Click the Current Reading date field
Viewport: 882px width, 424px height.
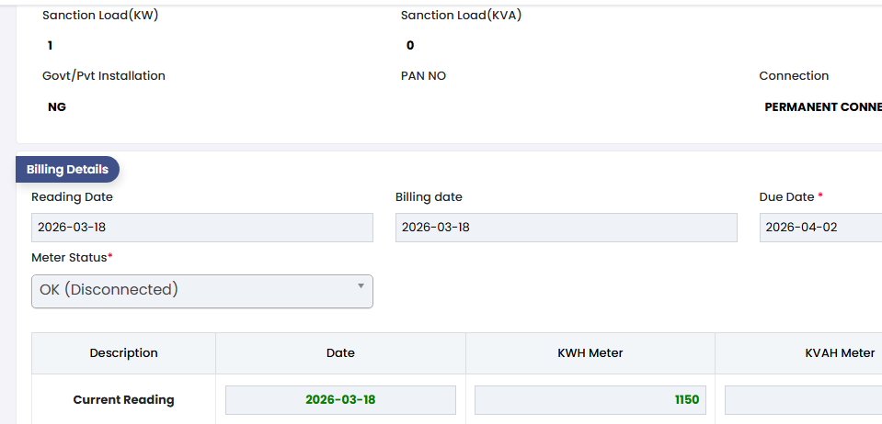340,400
